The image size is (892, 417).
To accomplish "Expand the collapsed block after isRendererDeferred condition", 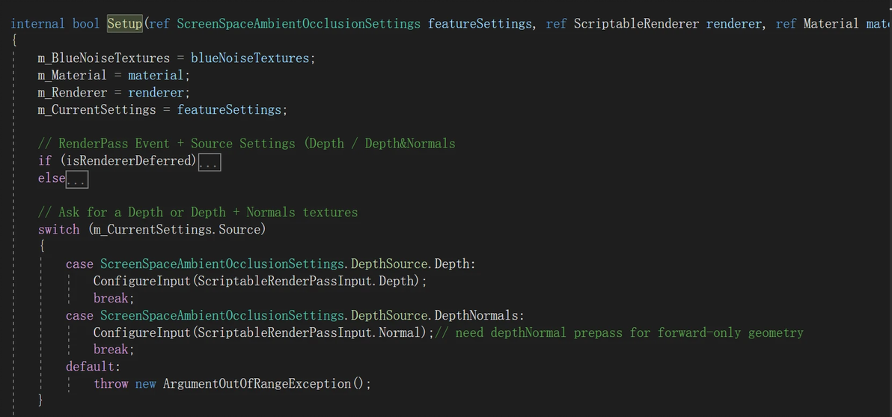I will 210,162.
